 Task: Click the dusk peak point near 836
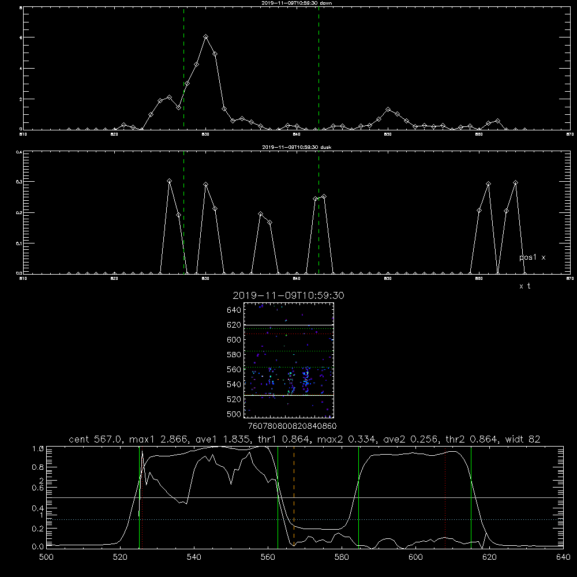261,214
